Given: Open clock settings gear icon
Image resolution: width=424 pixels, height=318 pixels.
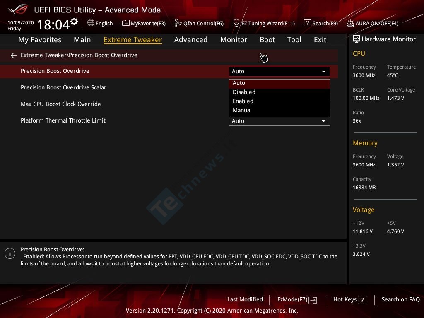Looking at the screenshot, I should (x=74, y=22).
